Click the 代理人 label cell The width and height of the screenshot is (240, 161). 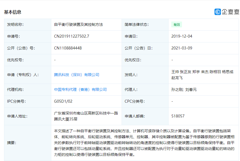pyautogui.click(x=145, y=90)
